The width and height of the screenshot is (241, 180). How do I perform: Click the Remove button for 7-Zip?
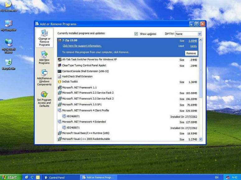pos(191,53)
